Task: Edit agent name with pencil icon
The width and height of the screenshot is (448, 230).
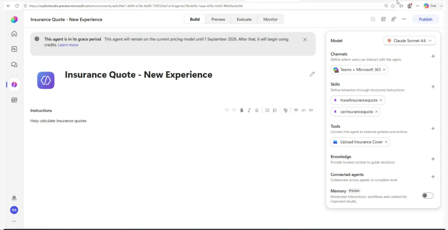Action: click(312, 74)
